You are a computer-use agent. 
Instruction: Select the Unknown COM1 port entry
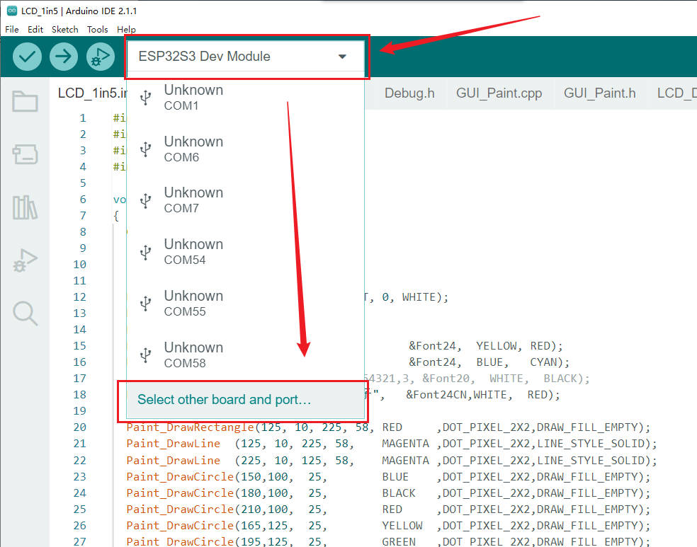point(246,97)
